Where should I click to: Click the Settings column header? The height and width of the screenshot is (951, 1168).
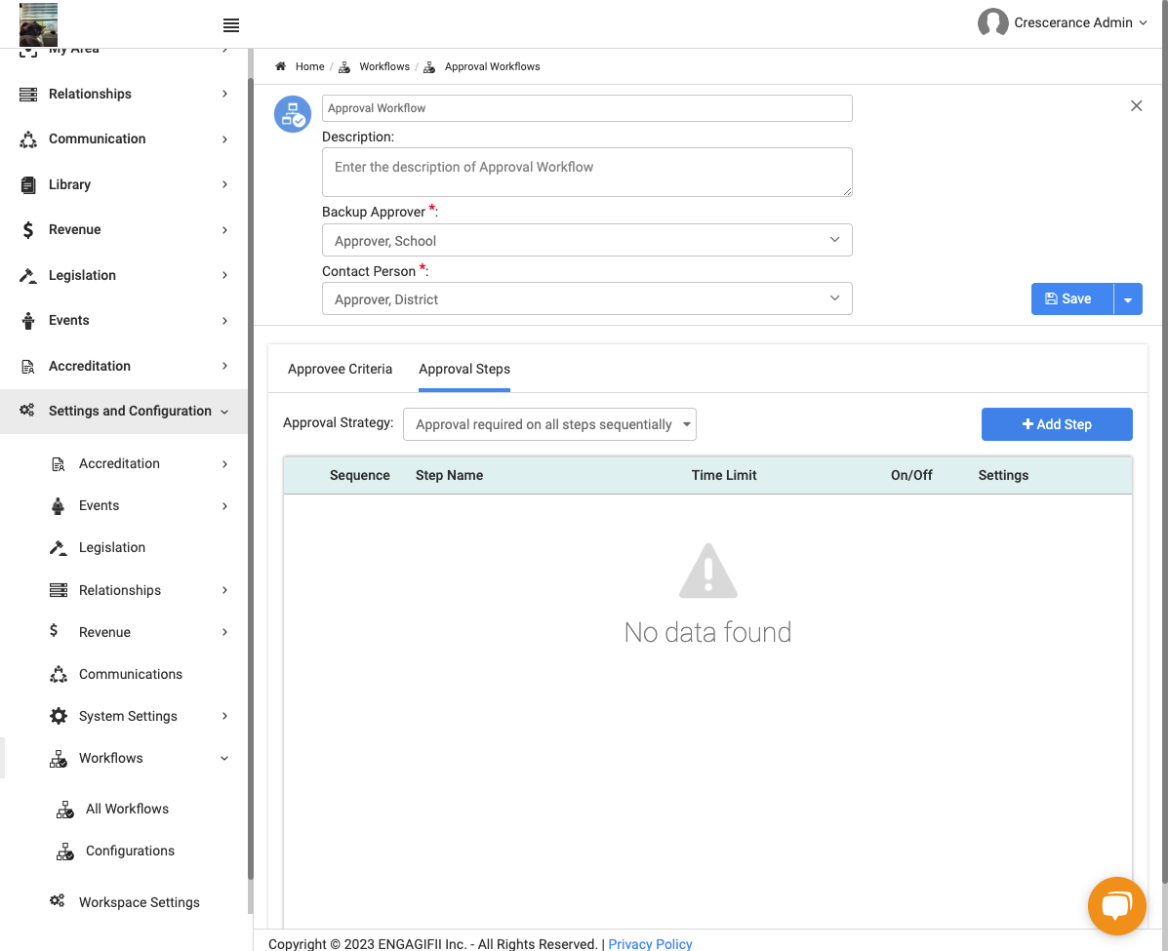coord(1003,476)
